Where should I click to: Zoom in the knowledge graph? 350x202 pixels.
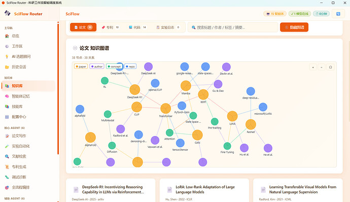coord(313,67)
